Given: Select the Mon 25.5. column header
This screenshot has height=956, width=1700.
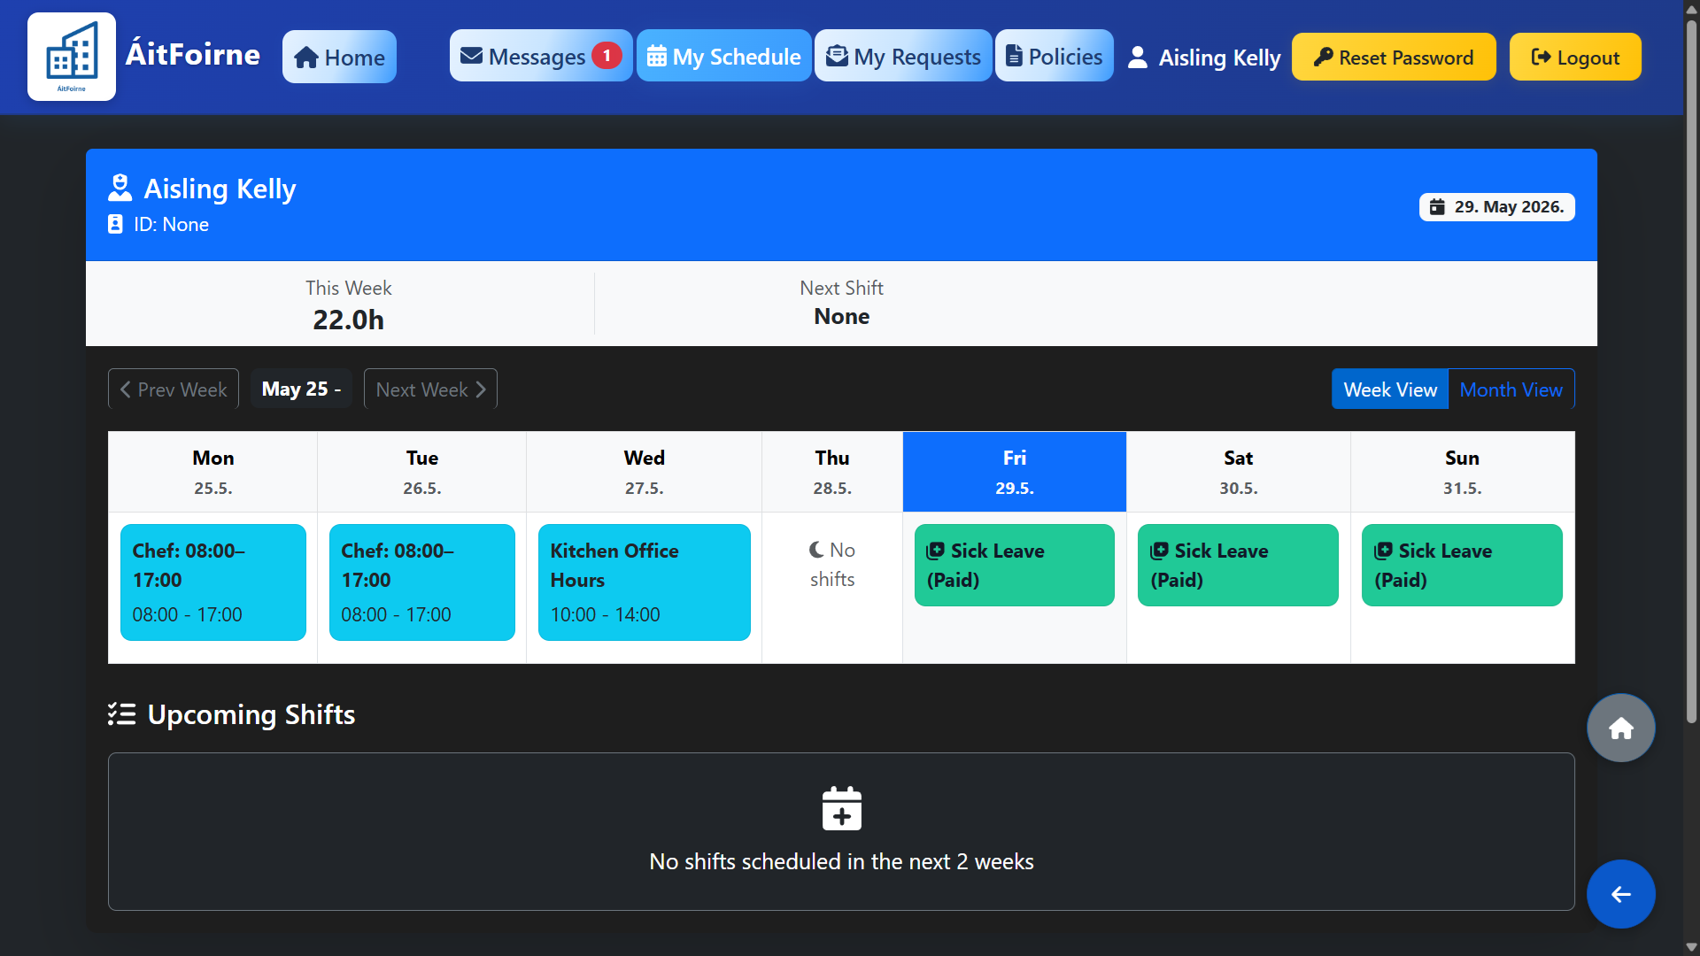Looking at the screenshot, I should (x=213, y=472).
